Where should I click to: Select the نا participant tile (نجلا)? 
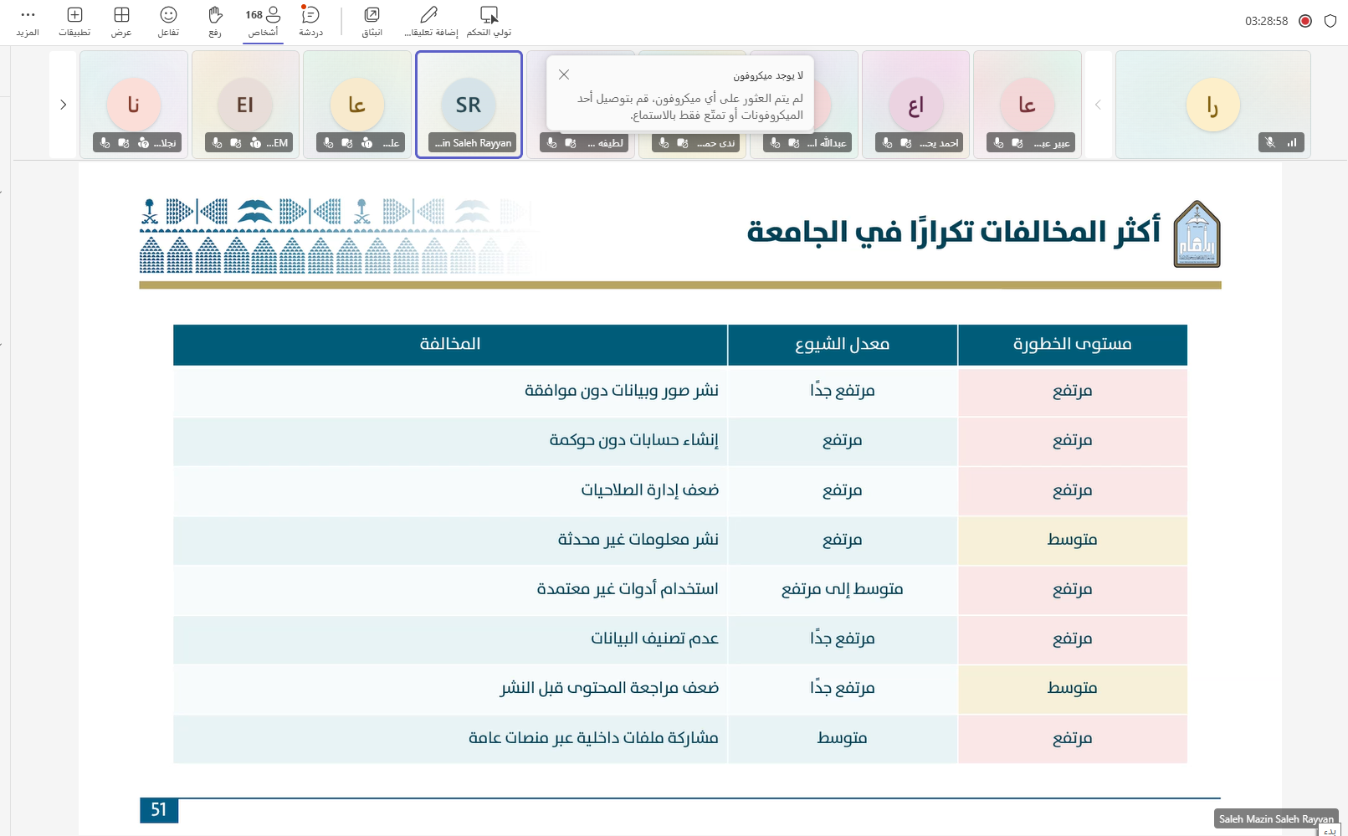(133, 105)
